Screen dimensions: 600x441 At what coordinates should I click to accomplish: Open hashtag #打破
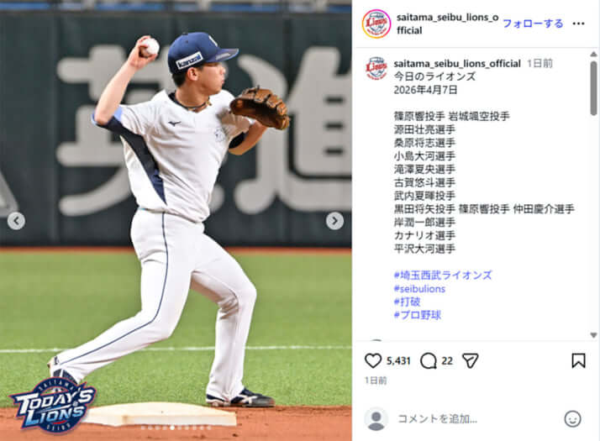point(407,302)
